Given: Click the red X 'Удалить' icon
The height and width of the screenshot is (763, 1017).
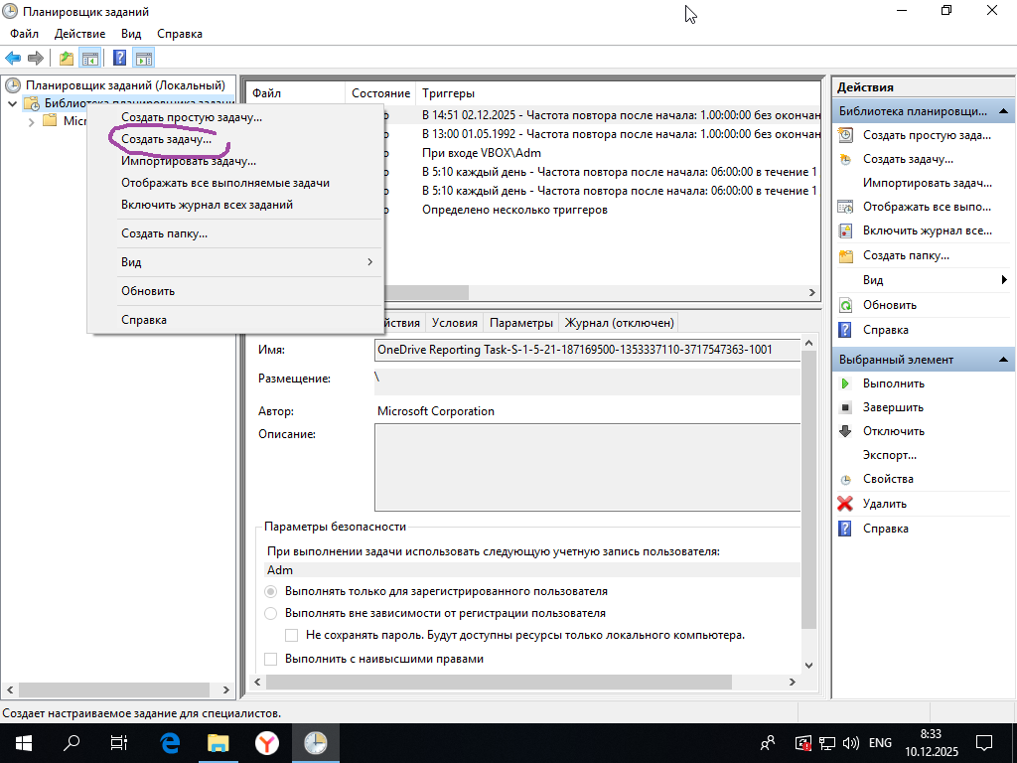Looking at the screenshot, I should tap(845, 504).
